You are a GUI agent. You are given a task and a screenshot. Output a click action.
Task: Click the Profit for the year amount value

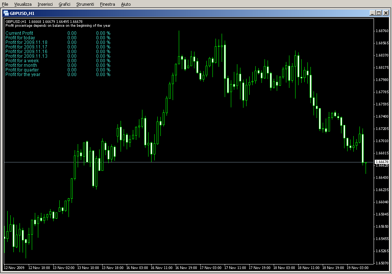coord(72,75)
